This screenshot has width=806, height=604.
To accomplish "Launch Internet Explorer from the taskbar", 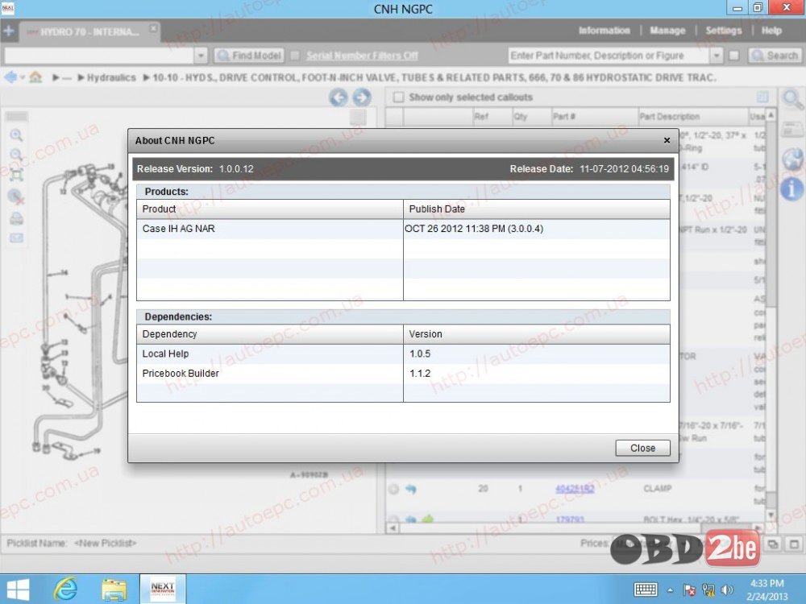I will (66, 590).
